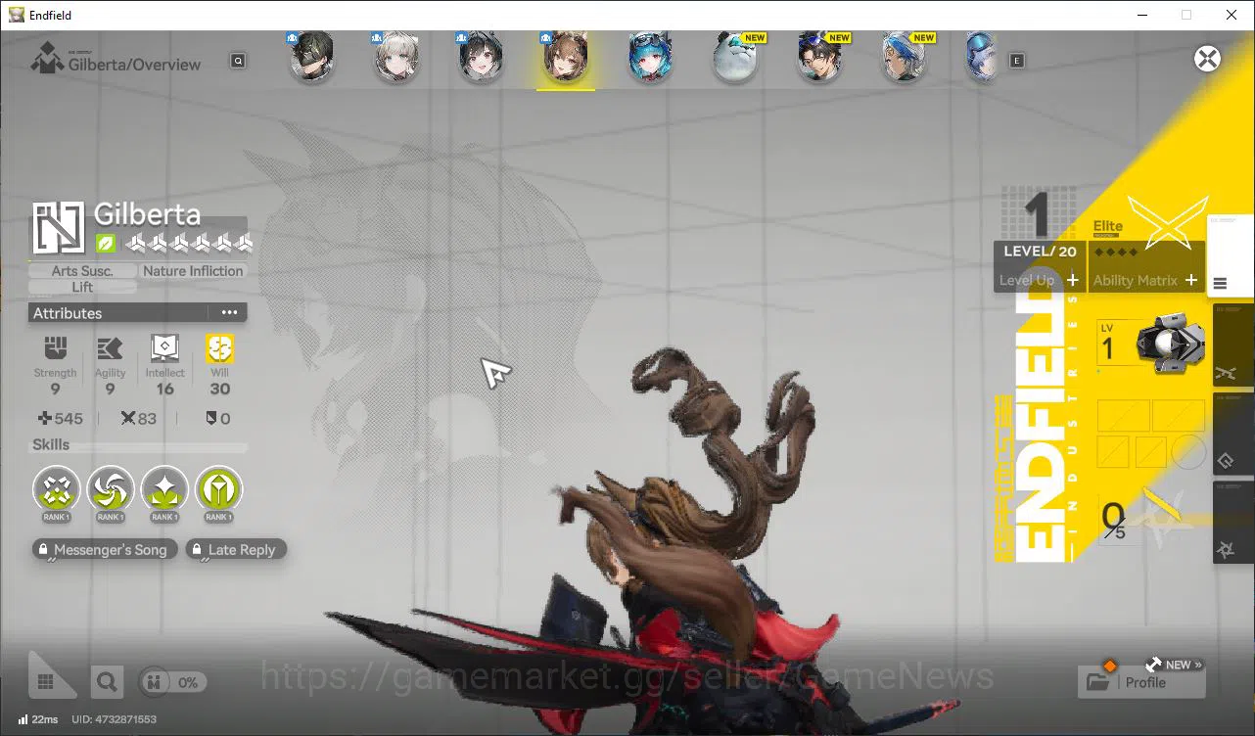1255x736 pixels.
Task: Select the gray-haired operator portrait
Action: (x=396, y=57)
